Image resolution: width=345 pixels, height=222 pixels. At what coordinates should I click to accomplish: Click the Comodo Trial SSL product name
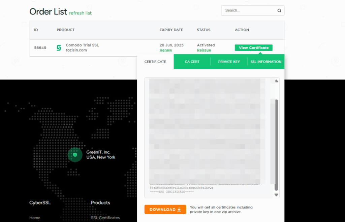coord(83,45)
